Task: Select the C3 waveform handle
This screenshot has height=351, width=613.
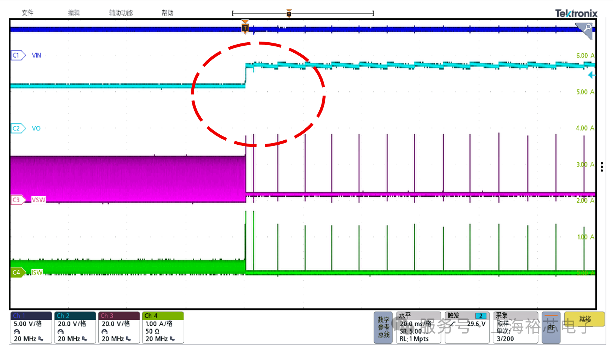Action: click(x=18, y=200)
